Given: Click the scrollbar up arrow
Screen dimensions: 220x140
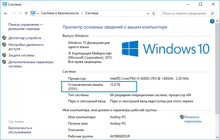Looking at the screenshot, I should (x=217, y=21).
